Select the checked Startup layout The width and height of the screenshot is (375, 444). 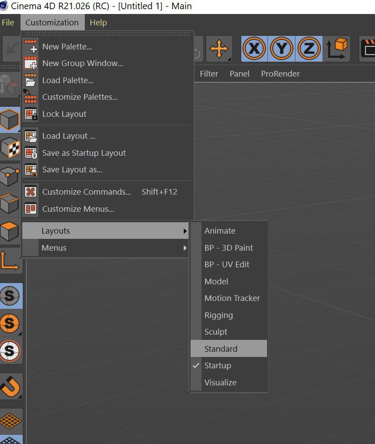(229, 366)
